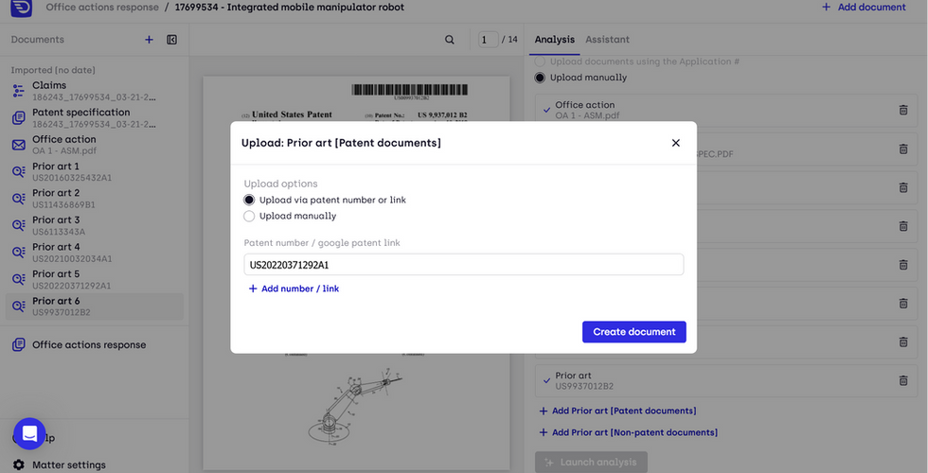Select Upload manually option in dialog
The height and width of the screenshot is (473, 928).
click(x=249, y=216)
